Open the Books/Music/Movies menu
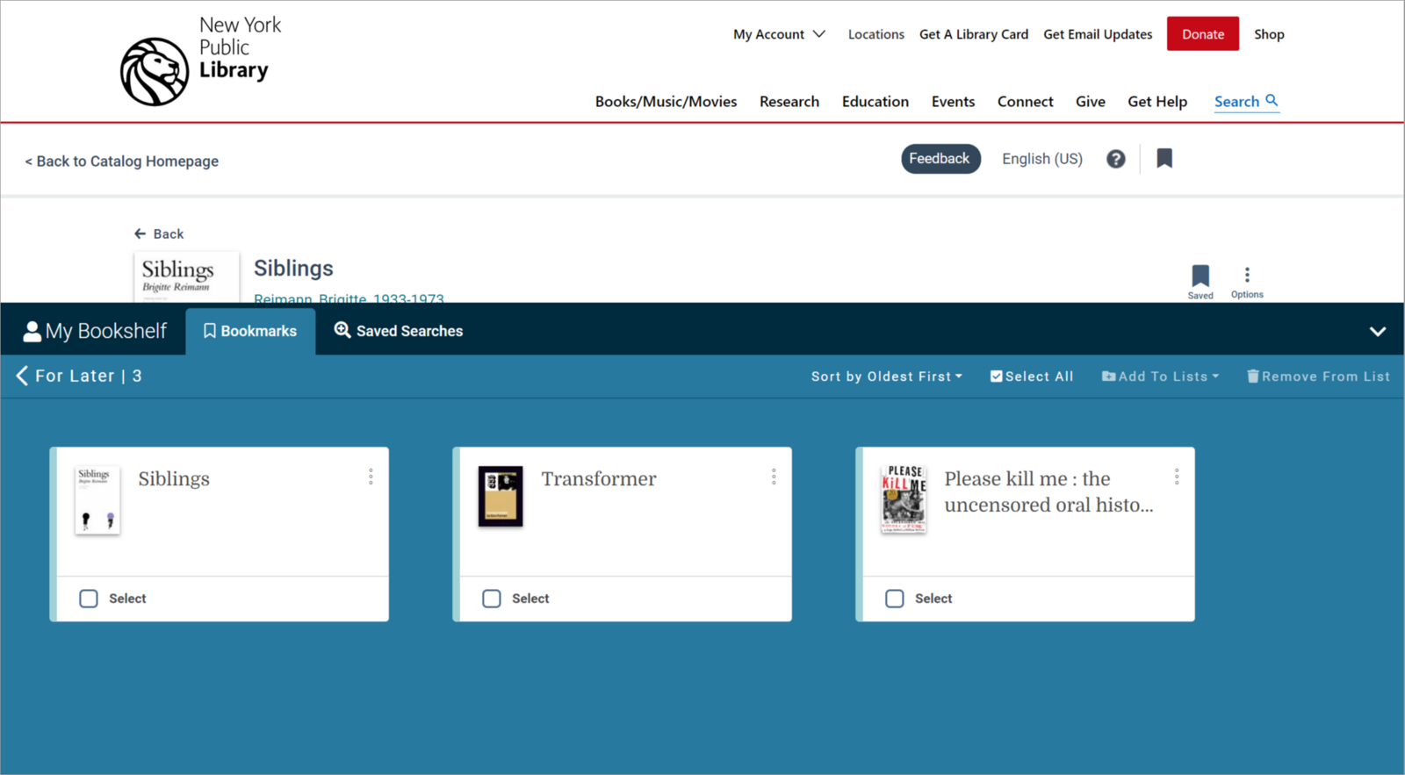1405x775 pixels. [666, 102]
